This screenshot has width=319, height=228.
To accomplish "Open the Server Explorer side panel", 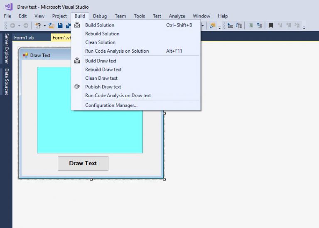I will tap(7, 49).
